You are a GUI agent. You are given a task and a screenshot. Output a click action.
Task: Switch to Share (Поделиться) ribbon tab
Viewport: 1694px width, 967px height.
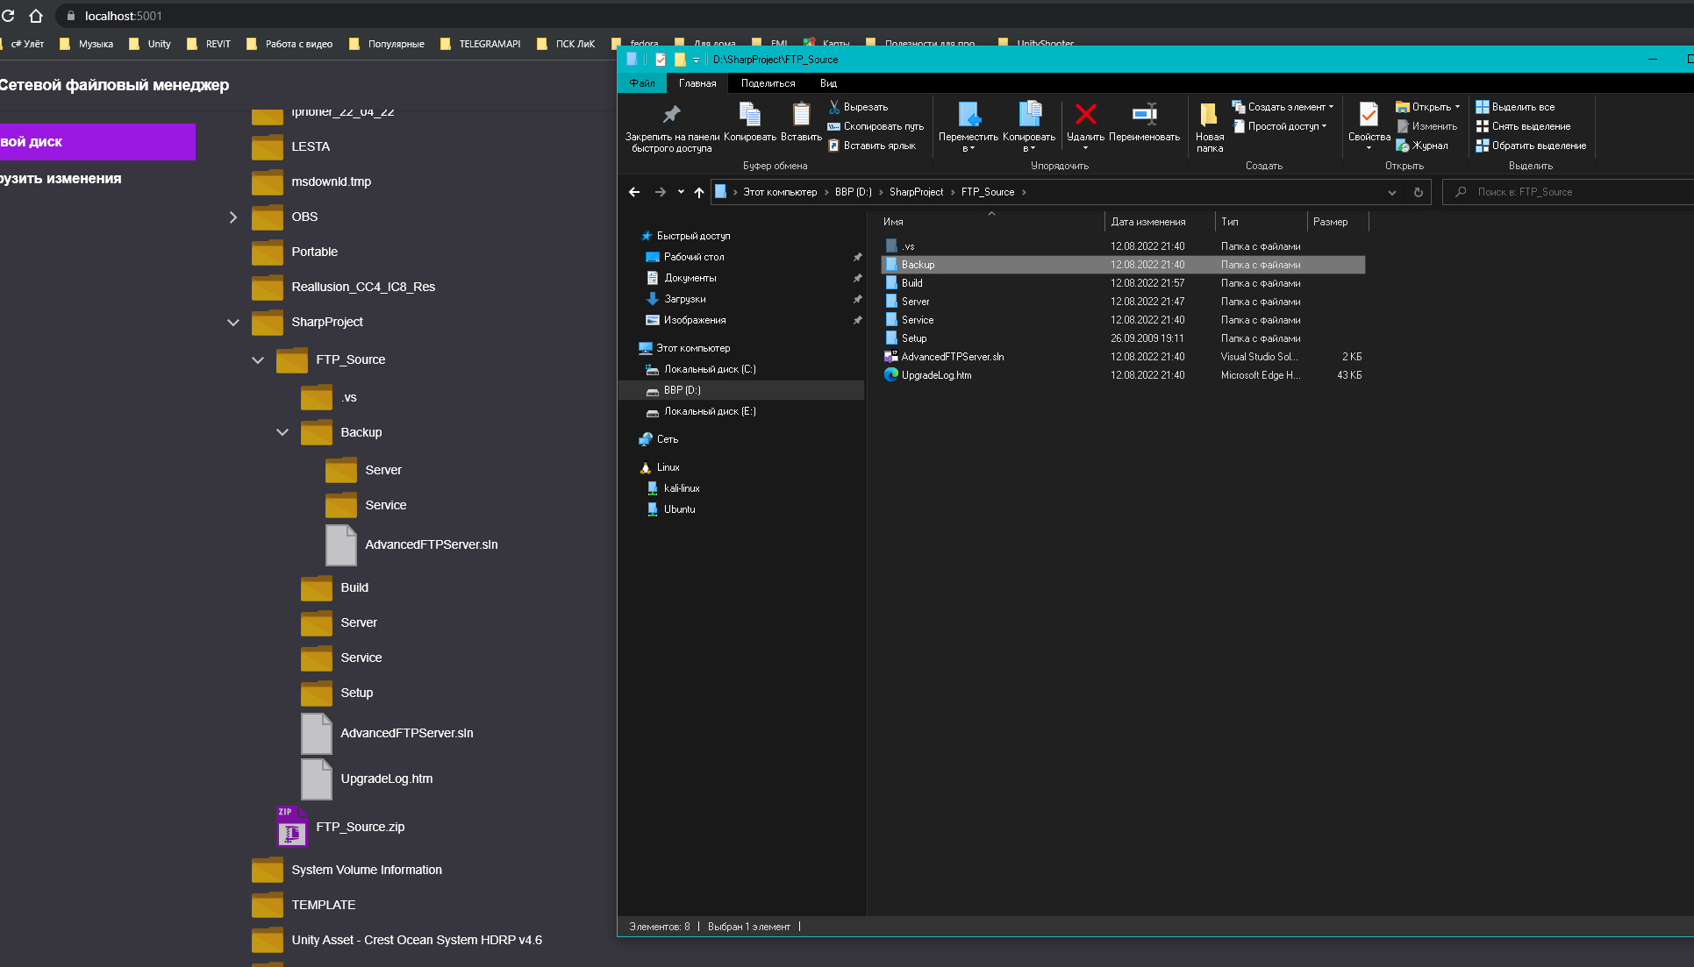(768, 83)
